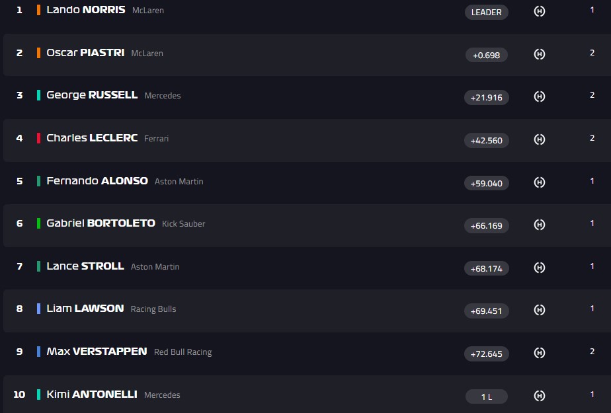611x413 pixels.
Task: Click Max Verstappen's tyre compound icon
Action: click(540, 353)
